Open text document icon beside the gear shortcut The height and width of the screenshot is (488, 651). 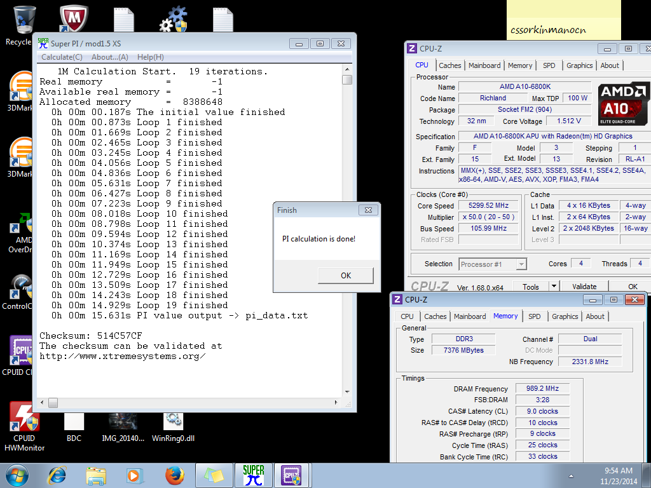click(223, 20)
